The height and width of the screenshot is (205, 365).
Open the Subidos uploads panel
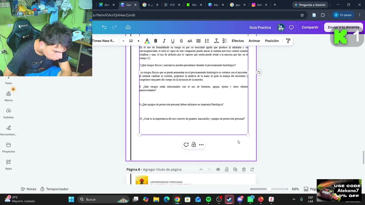coord(9,113)
